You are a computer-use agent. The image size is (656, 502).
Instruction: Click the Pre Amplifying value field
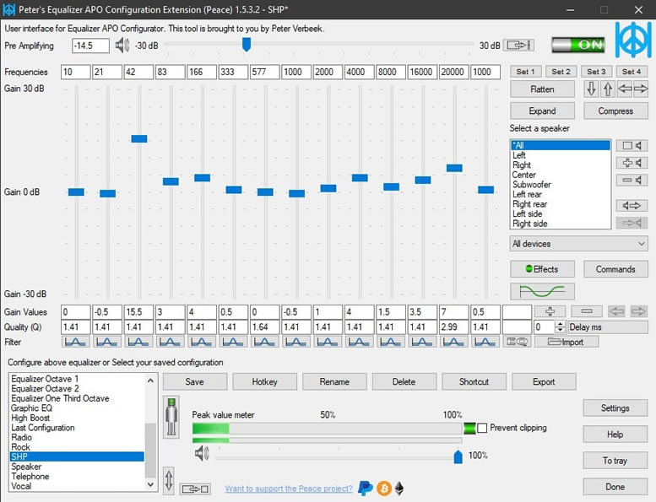pyautogui.click(x=90, y=46)
